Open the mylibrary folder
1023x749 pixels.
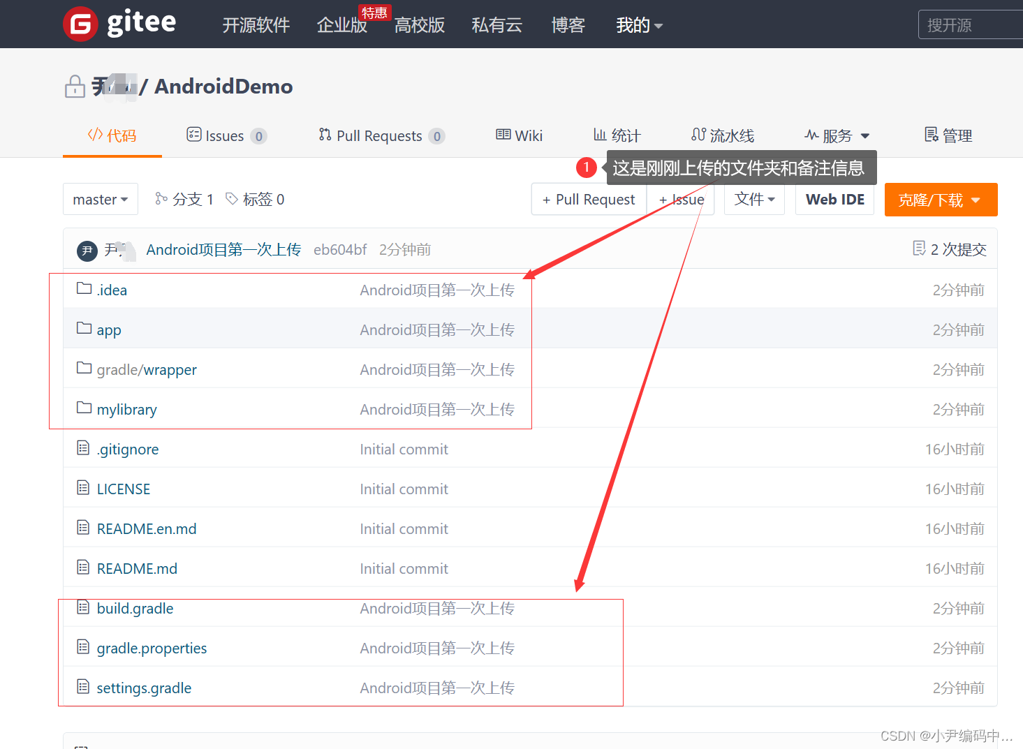[x=127, y=410]
